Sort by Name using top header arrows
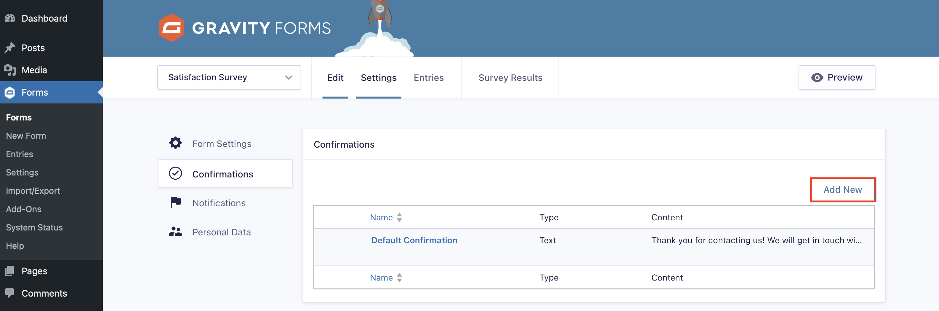 (399, 217)
